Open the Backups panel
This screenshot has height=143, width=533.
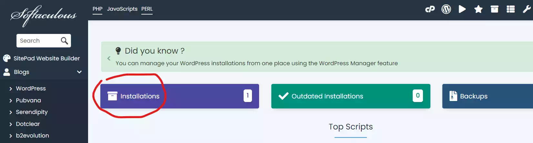tap(488, 96)
